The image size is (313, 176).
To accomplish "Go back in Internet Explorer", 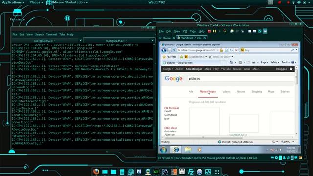I will click(164, 50).
